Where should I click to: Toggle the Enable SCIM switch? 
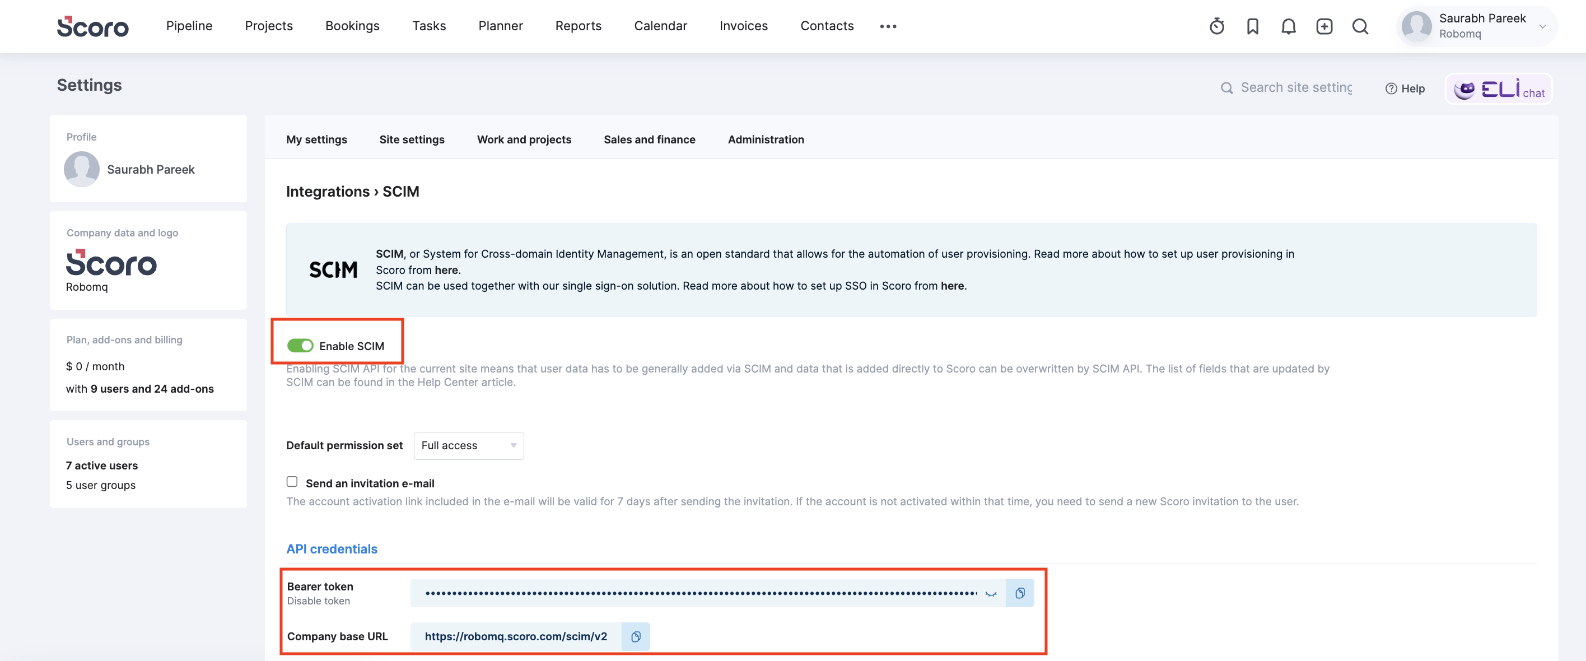[300, 346]
